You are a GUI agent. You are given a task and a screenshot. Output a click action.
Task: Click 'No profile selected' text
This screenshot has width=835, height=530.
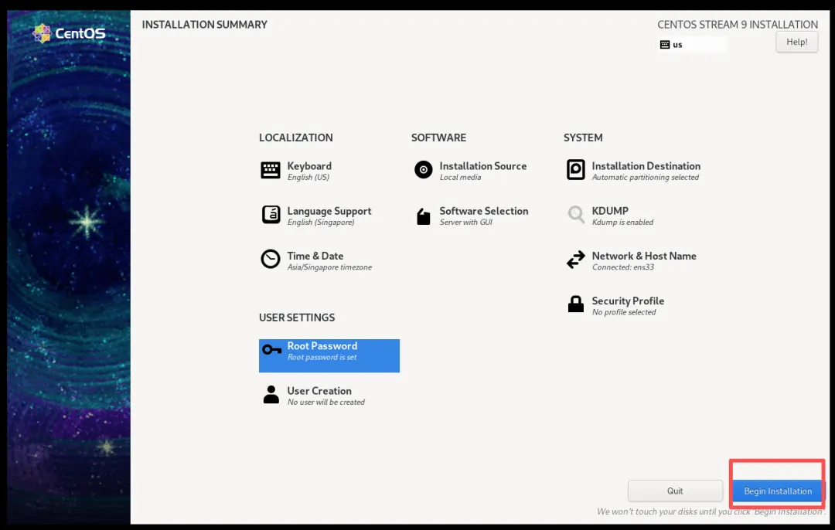[x=624, y=312]
